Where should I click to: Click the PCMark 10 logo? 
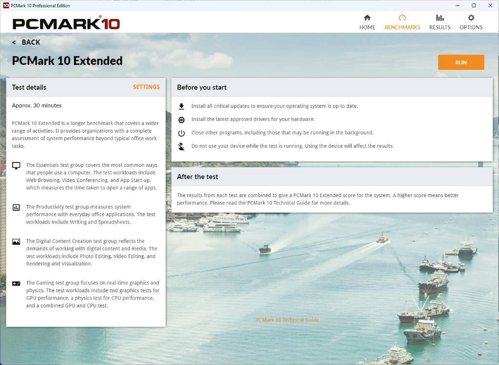66,23
